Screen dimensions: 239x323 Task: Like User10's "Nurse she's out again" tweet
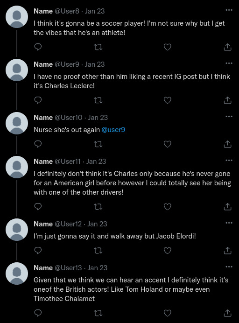167,144
